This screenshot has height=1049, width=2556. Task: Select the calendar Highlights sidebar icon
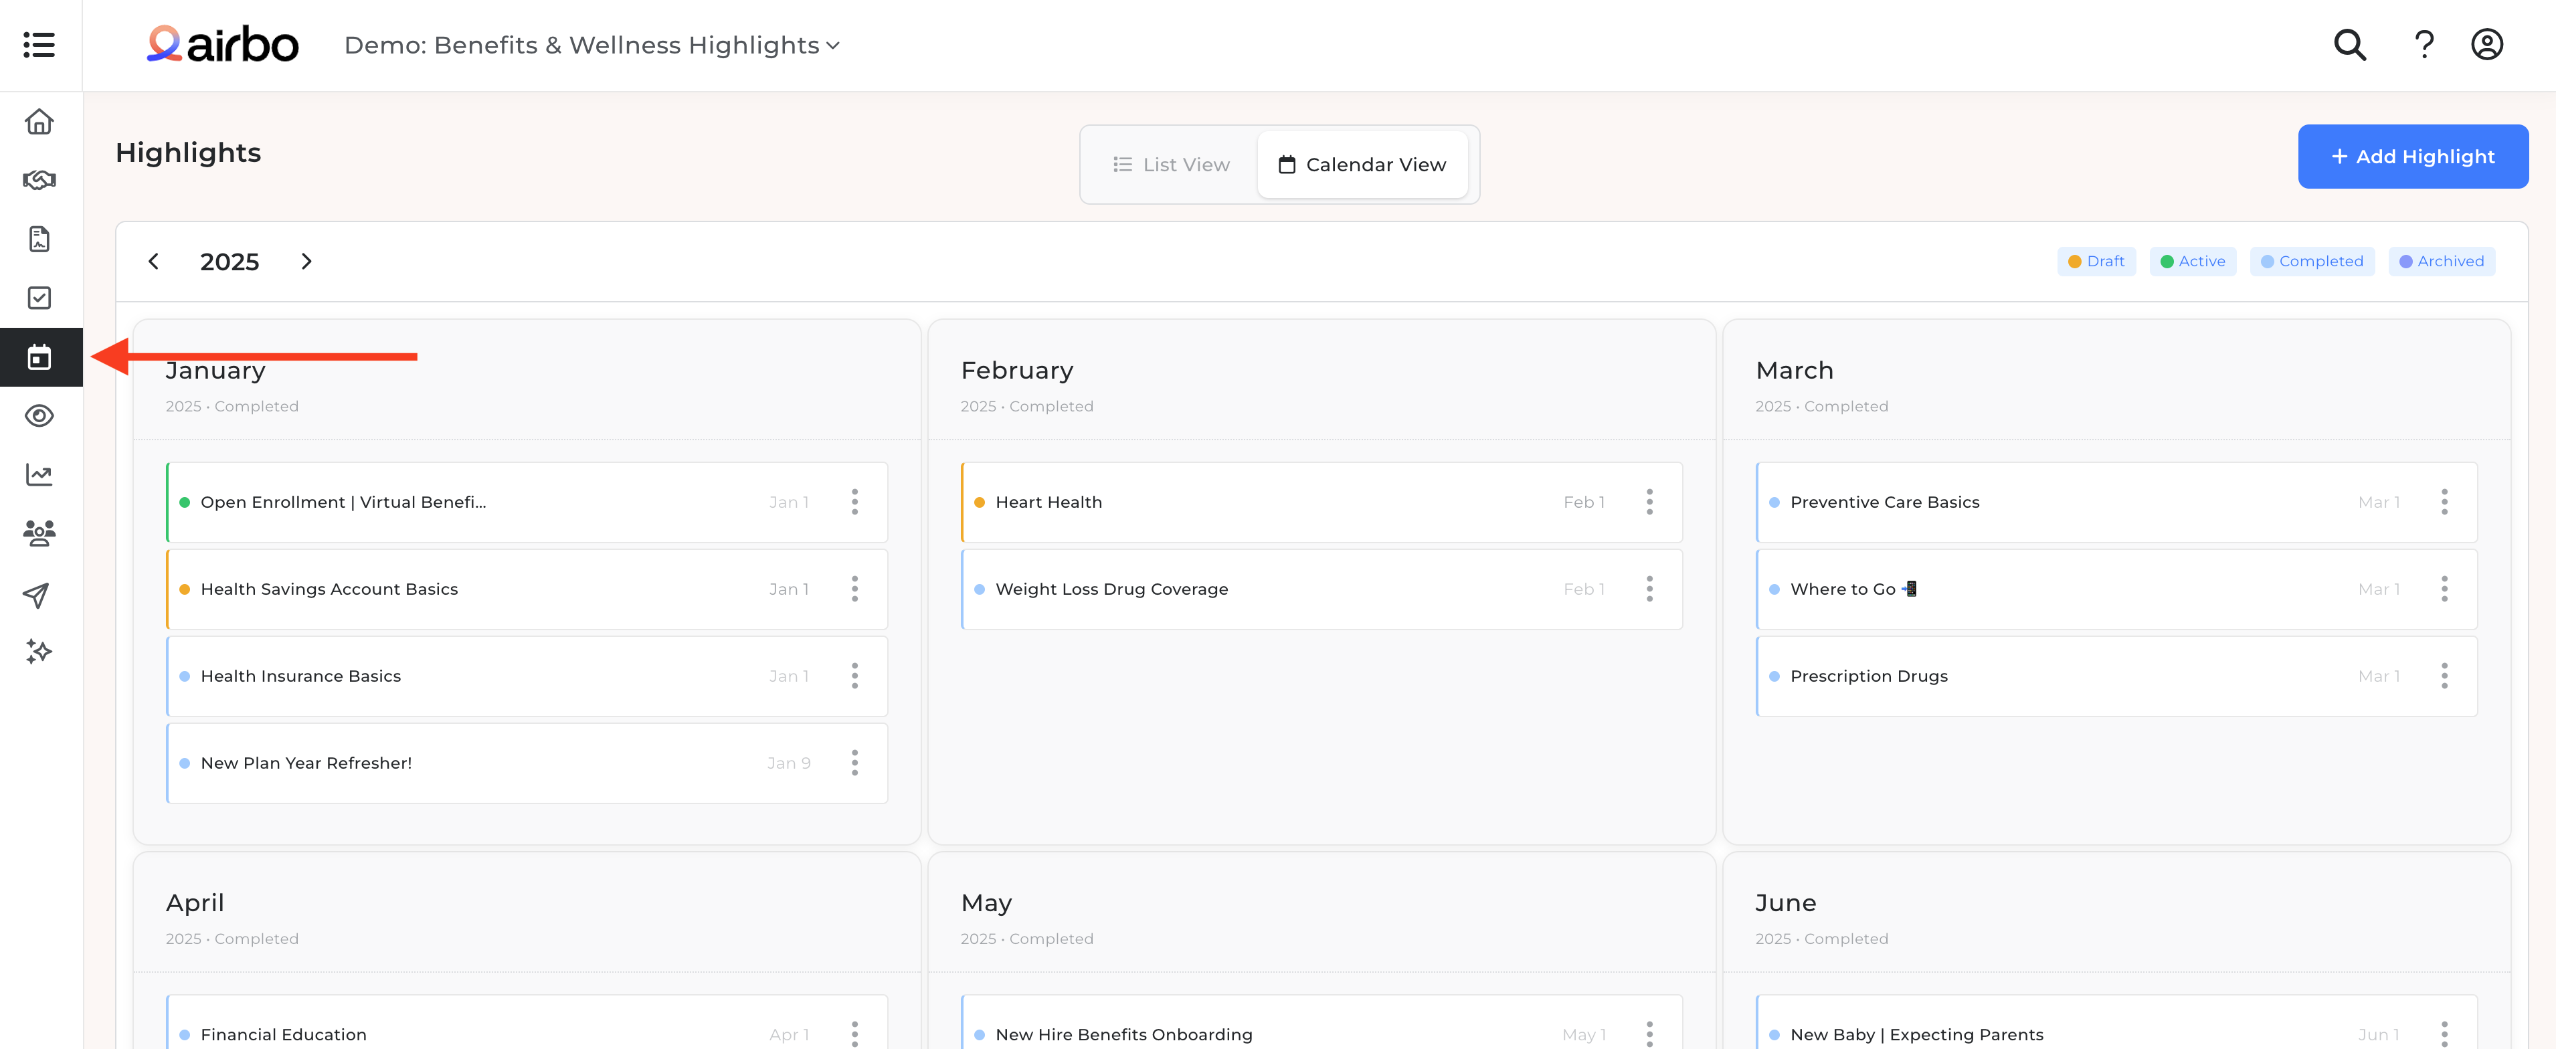(39, 357)
